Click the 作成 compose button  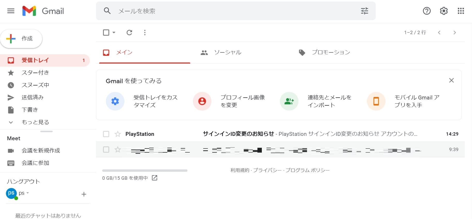point(21,39)
